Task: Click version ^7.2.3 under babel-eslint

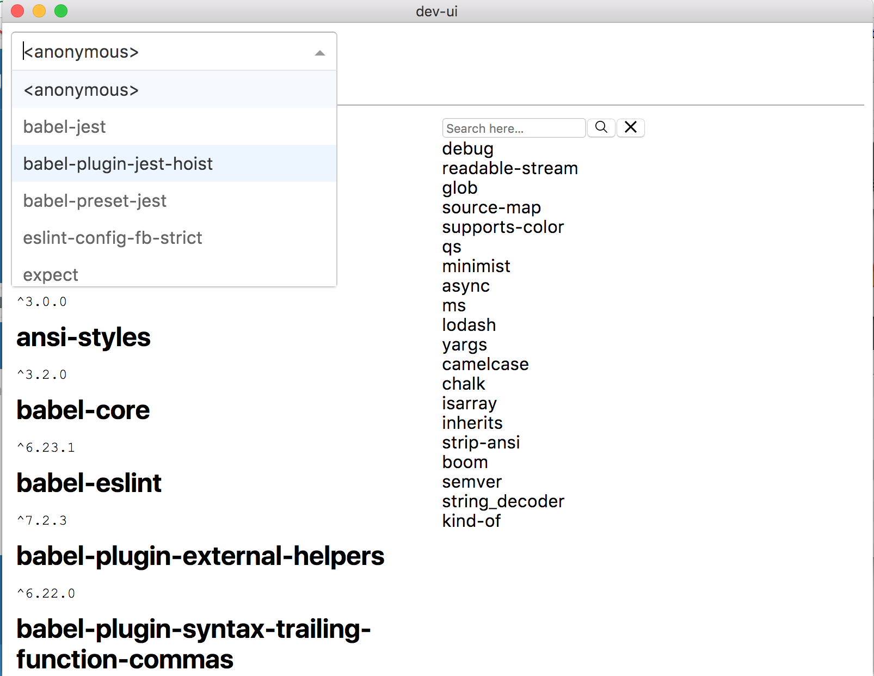Action: tap(42, 520)
